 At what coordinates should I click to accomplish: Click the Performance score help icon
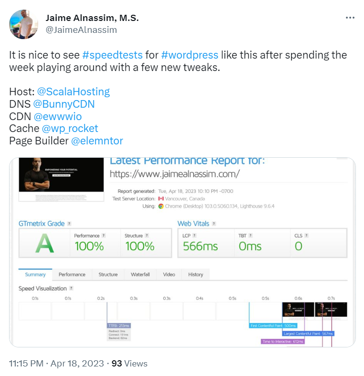coord(103,235)
